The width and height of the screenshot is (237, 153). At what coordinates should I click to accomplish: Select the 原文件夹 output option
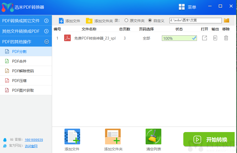click(126, 20)
